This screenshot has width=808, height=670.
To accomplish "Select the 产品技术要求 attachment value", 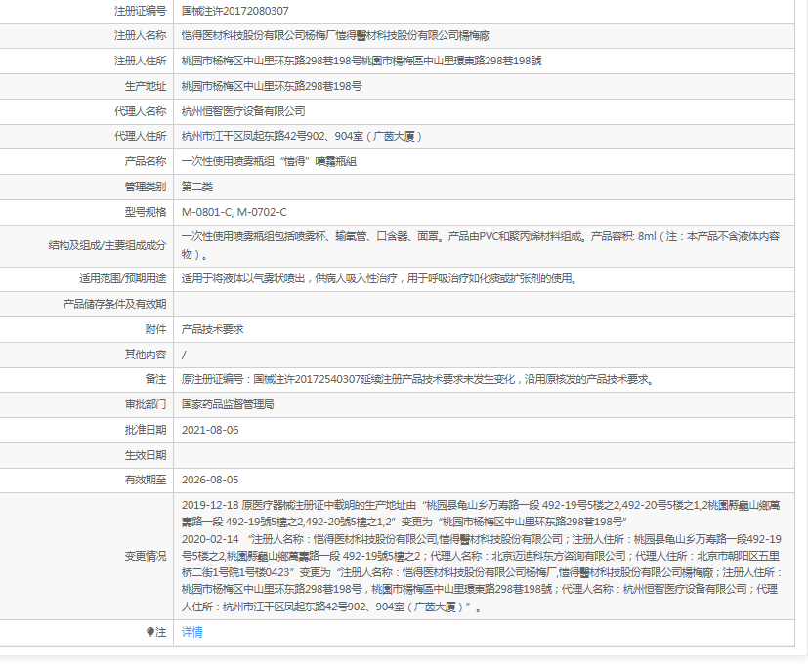I will tap(212, 329).
